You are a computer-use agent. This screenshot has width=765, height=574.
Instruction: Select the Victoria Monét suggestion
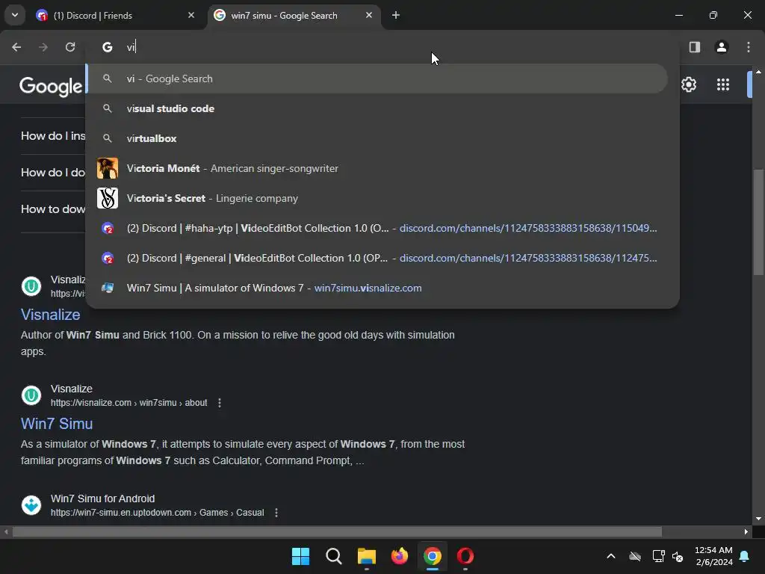pos(377,168)
